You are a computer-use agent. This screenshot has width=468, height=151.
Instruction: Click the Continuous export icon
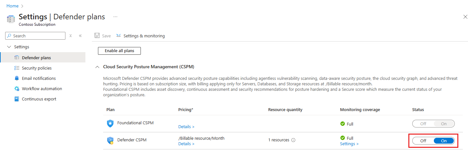click(17, 99)
